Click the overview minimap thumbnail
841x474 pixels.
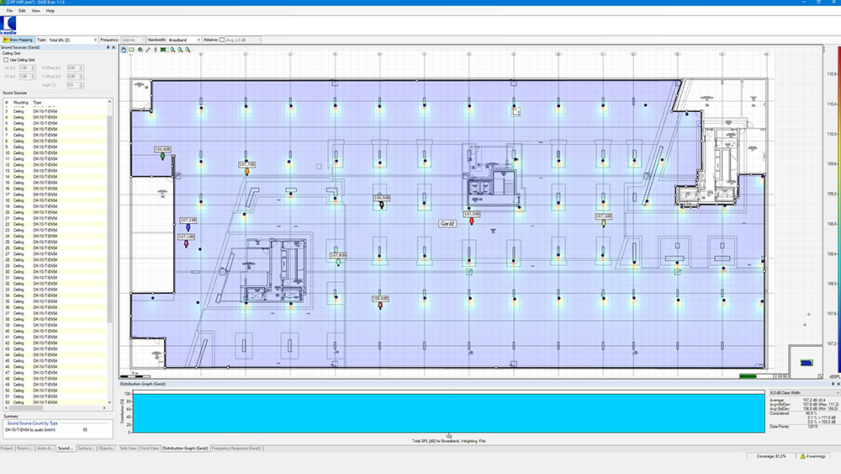point(807,362)
